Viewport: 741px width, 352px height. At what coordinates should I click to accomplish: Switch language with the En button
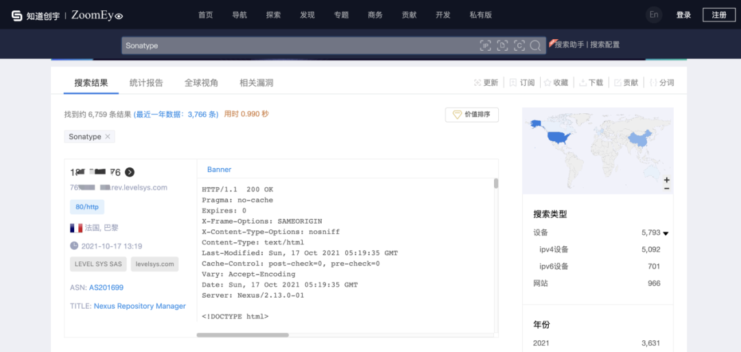654,14
